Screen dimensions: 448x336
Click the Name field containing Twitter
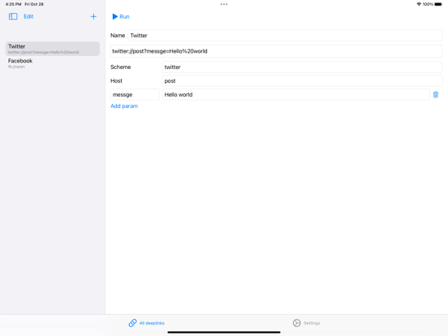(285, 36)
